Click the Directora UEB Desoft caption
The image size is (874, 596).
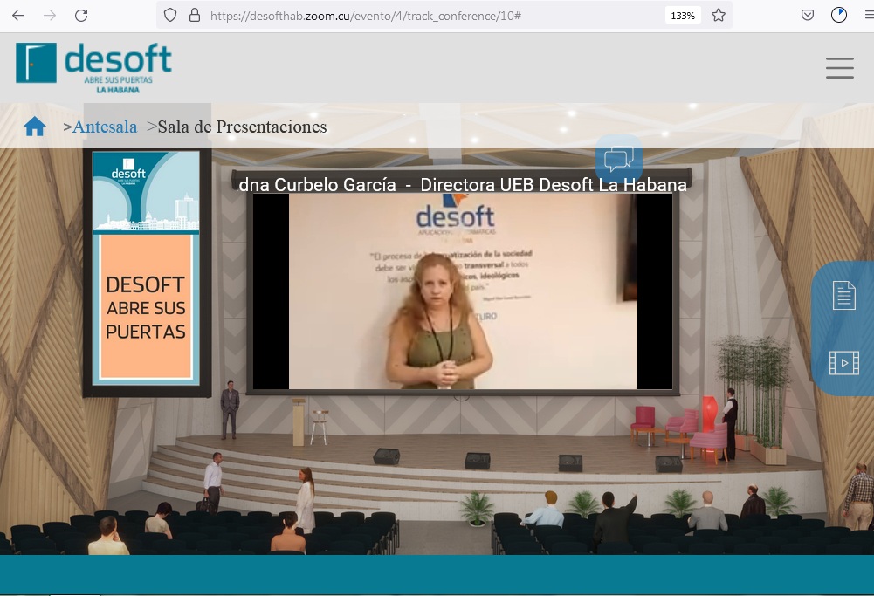pos(554,185)
